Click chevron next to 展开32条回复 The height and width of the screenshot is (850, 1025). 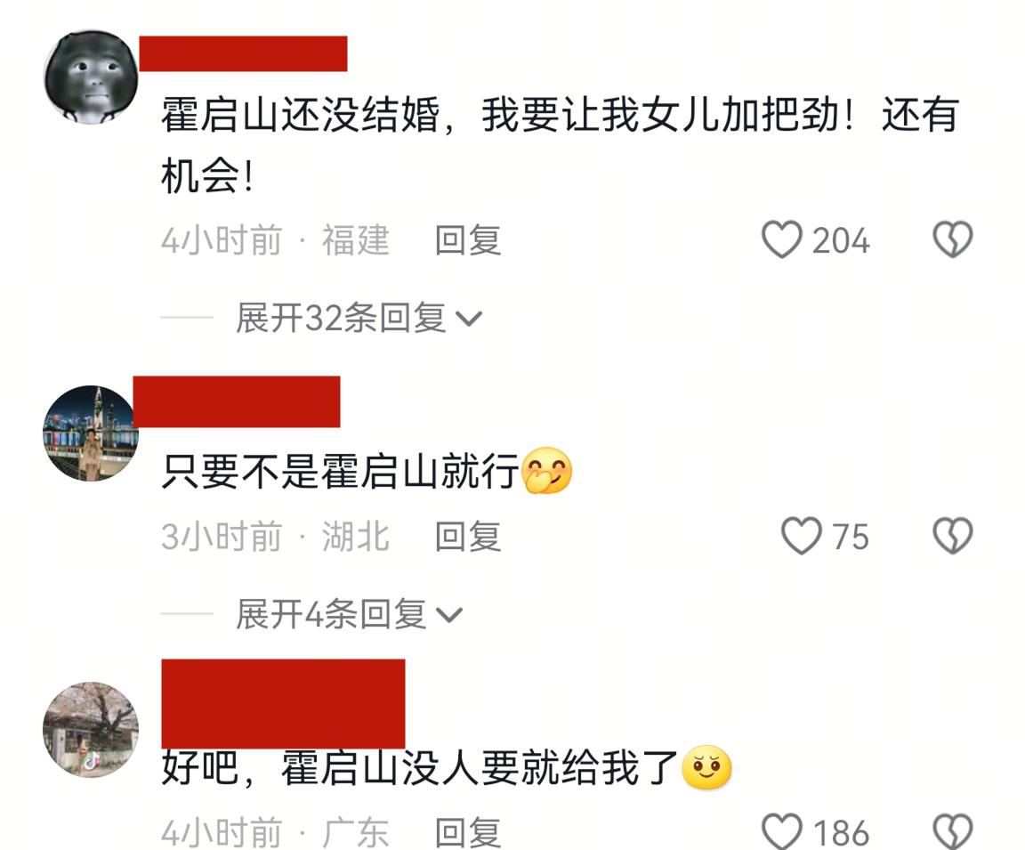(468, 319)
